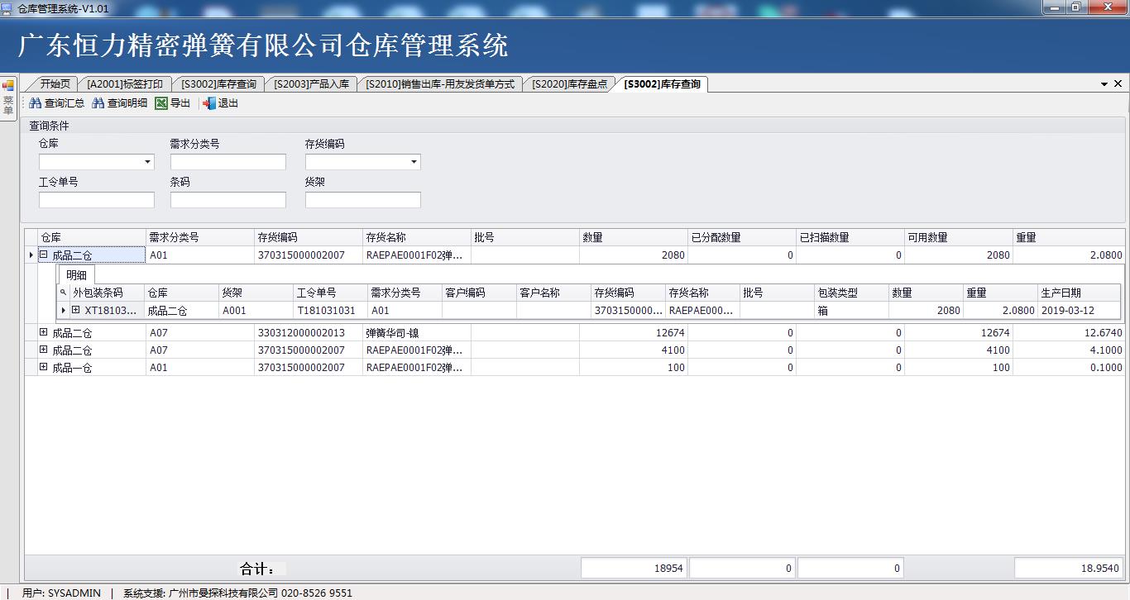Click the 用户: SYSADMIN status bar entry

pos(61,593)
